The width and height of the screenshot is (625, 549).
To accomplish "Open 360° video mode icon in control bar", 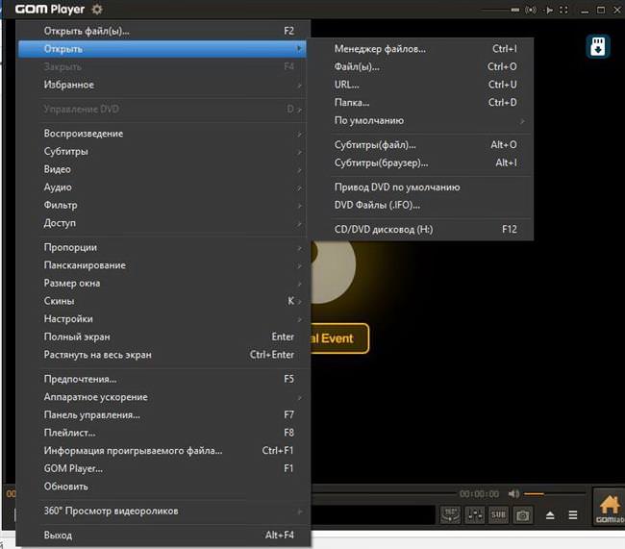I will coord(450,514).
